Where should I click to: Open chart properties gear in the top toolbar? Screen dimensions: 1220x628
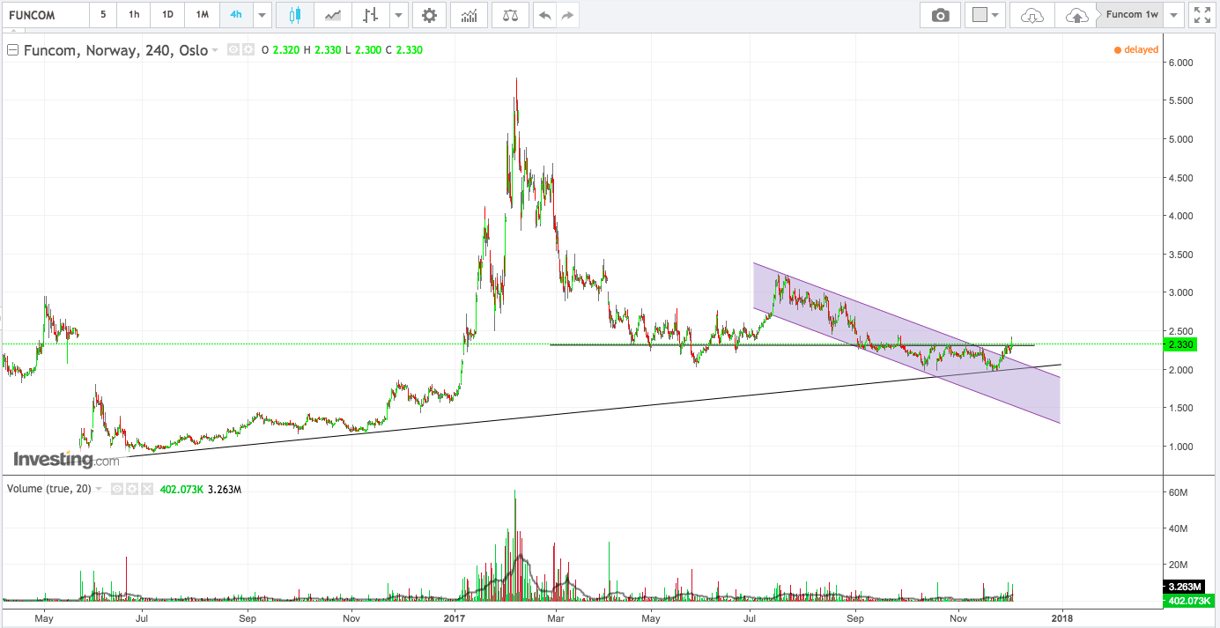(429, 15)
